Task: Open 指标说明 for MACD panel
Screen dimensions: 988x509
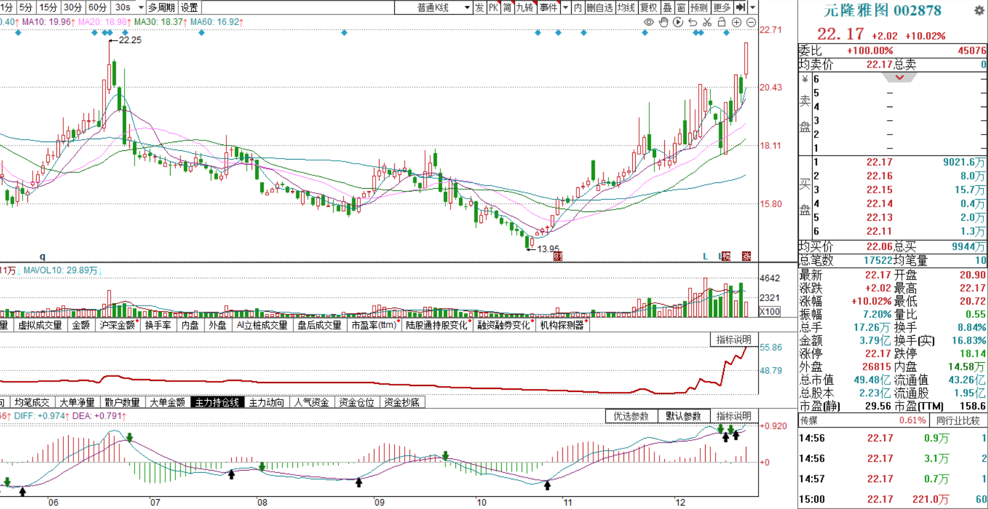Action: 734,416
